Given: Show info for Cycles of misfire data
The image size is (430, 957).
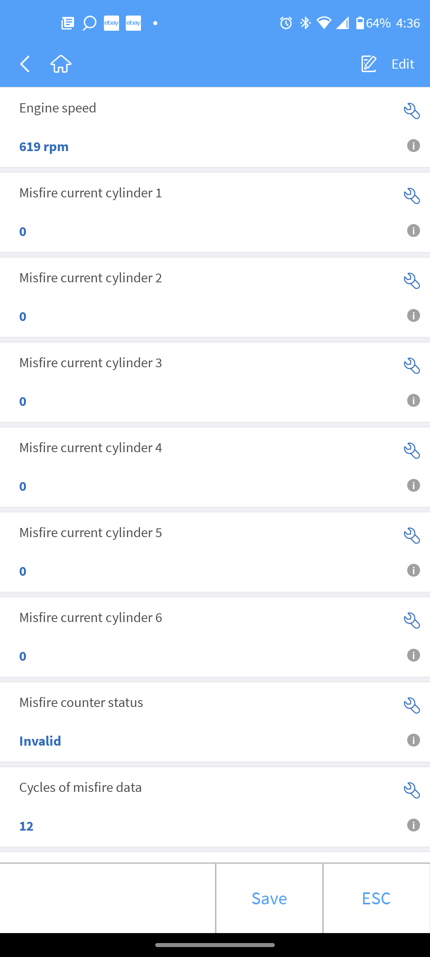Looking at the screenshot, I should pos(413,825).
